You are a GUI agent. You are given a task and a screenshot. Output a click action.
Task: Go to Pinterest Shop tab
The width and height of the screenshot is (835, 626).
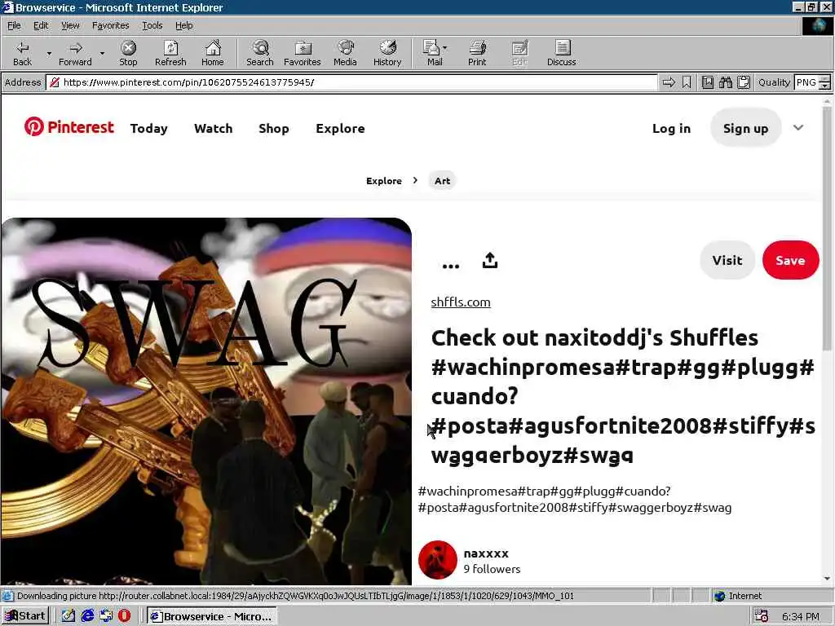coord(274,128)
